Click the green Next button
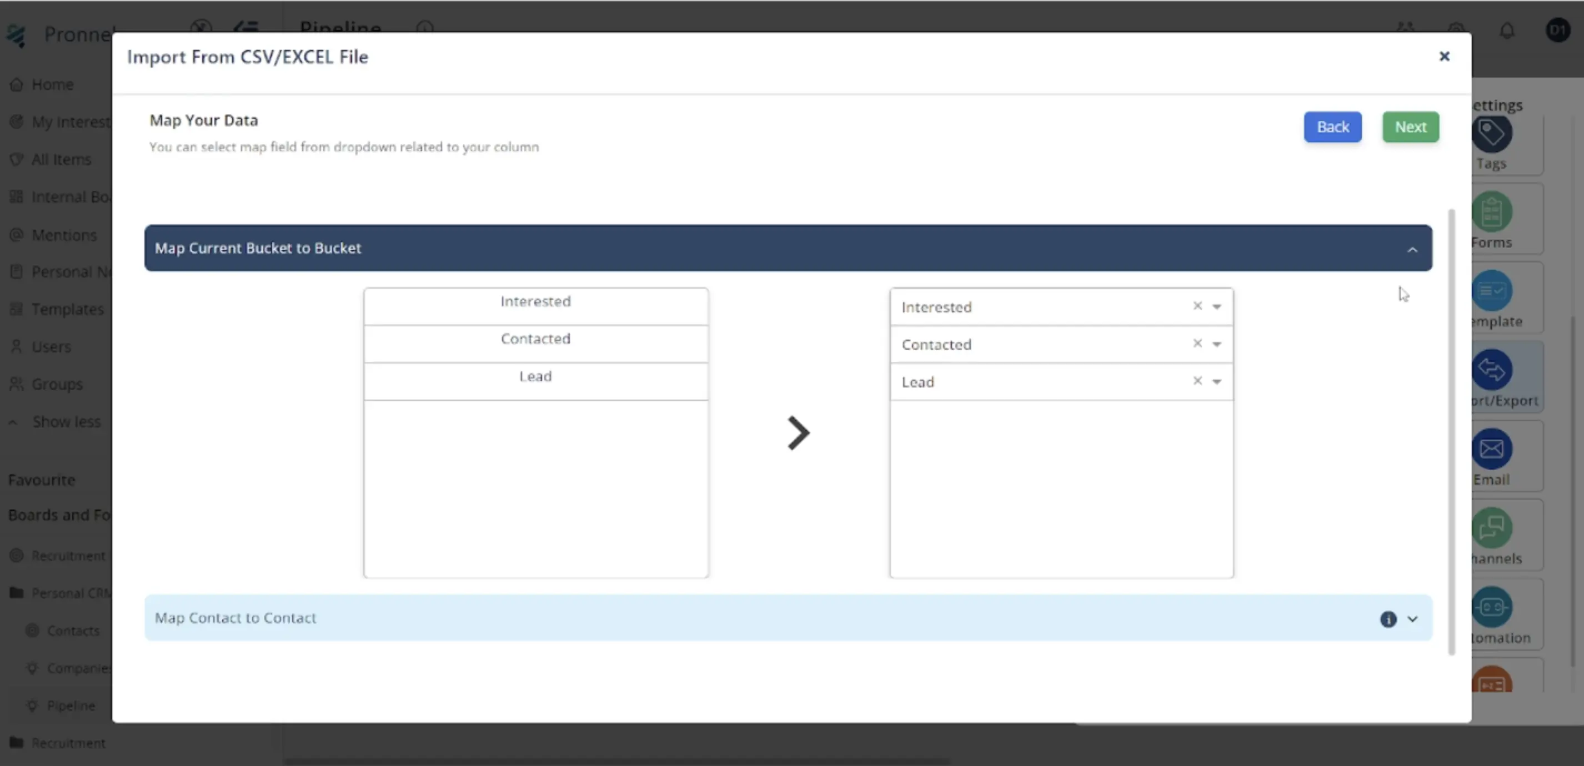 click(1410, 127)
